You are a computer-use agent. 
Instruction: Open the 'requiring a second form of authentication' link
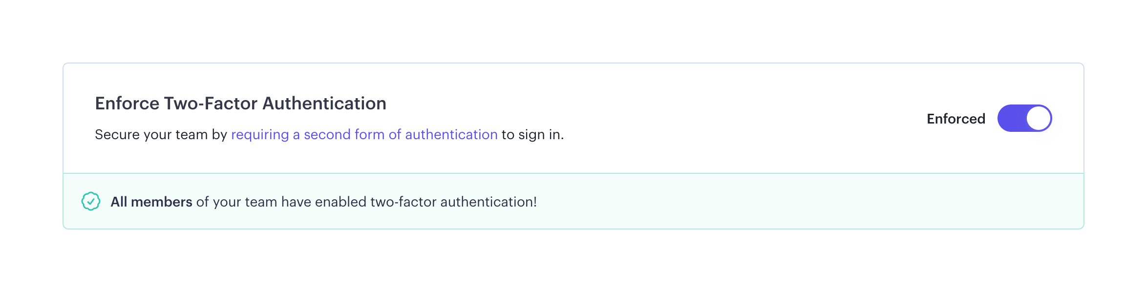364,134
